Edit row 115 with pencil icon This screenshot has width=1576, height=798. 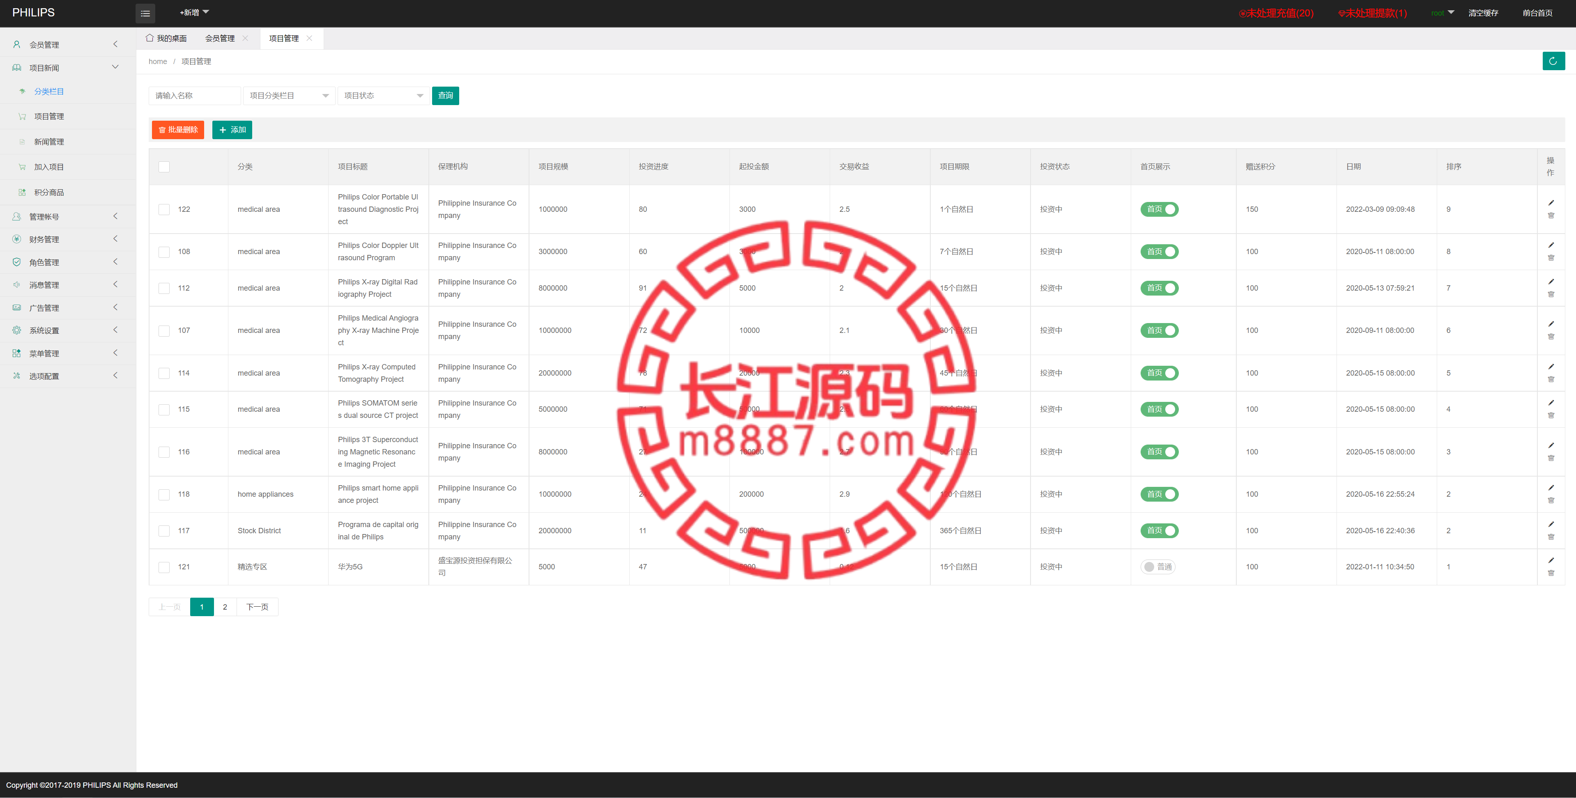pos(1550,402)
